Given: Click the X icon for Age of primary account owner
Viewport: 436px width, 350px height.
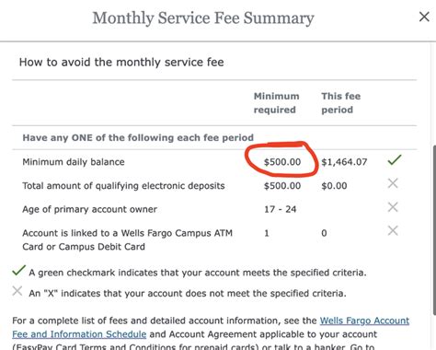Looking at the screenshot, I should pos(393,207).
